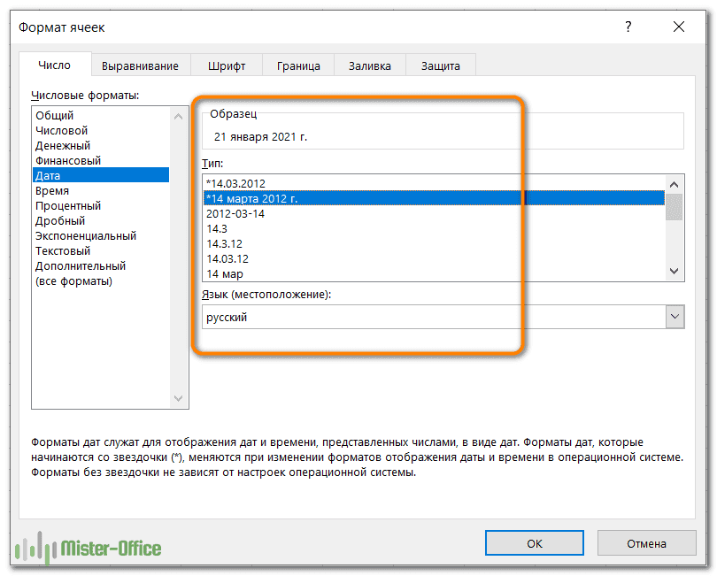
Task: Choose the Общий number format
Action: [55, 116]
